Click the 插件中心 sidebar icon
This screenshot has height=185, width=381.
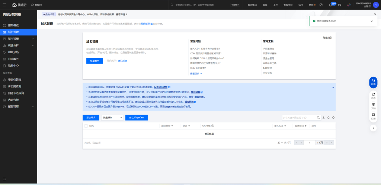(x=4, y=66)
